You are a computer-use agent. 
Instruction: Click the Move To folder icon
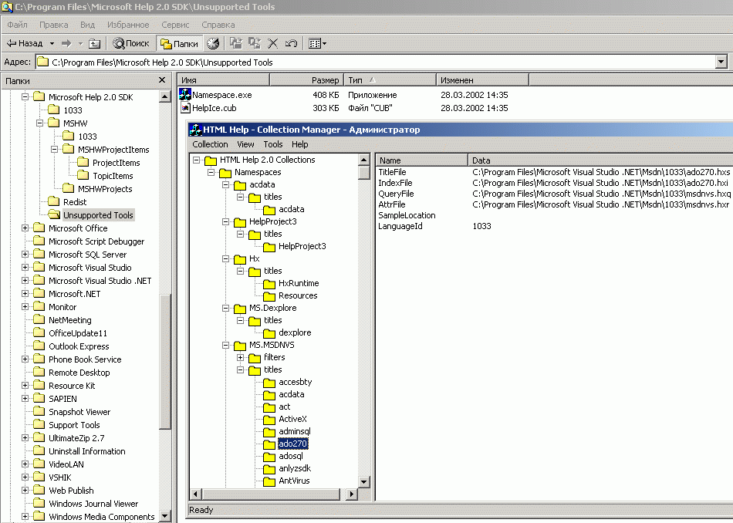236,43
